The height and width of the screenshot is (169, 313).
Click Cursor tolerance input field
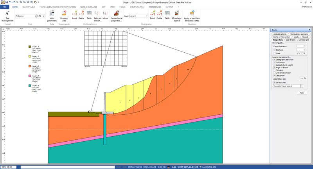pyautogui.click(x=300, y=46)
